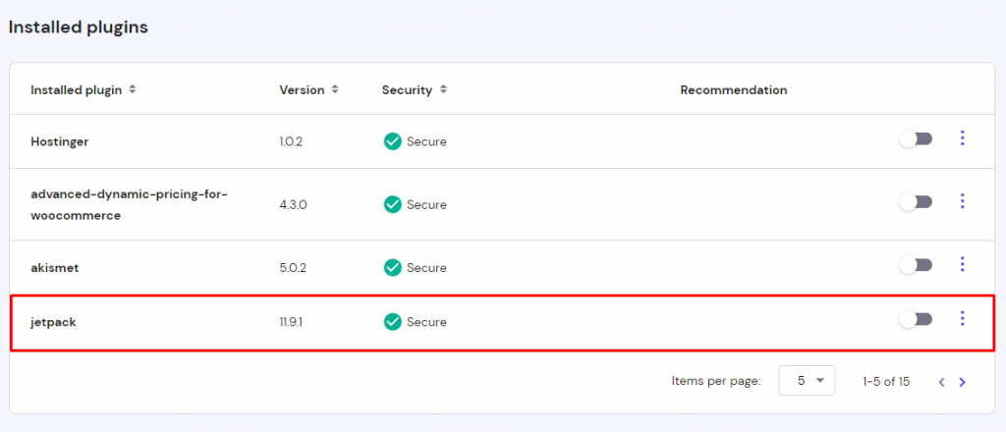Open the three-dot menu for akismet
This screenshot has width=1006, height=432.
pos(962,264)
